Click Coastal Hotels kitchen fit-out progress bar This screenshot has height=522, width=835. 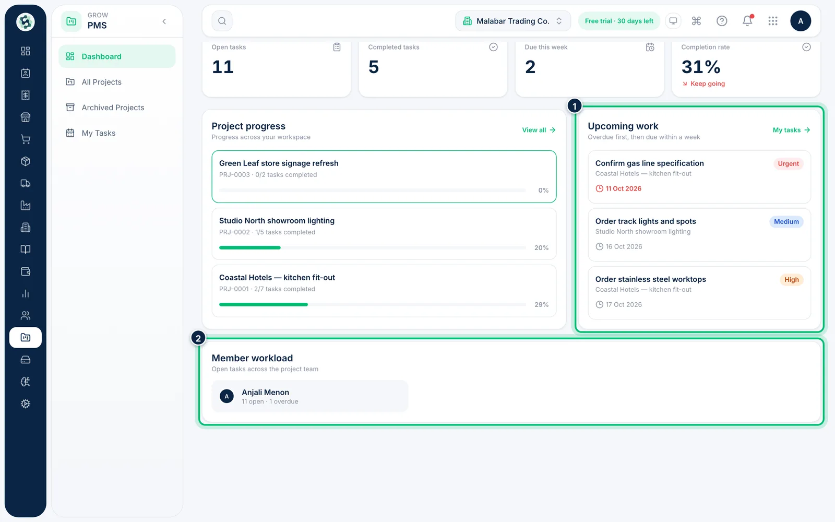(373, 304)
